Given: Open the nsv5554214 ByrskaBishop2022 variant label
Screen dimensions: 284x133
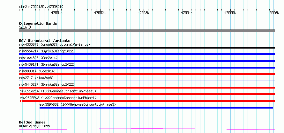Looking at the screenshot, I should (47, 51).
